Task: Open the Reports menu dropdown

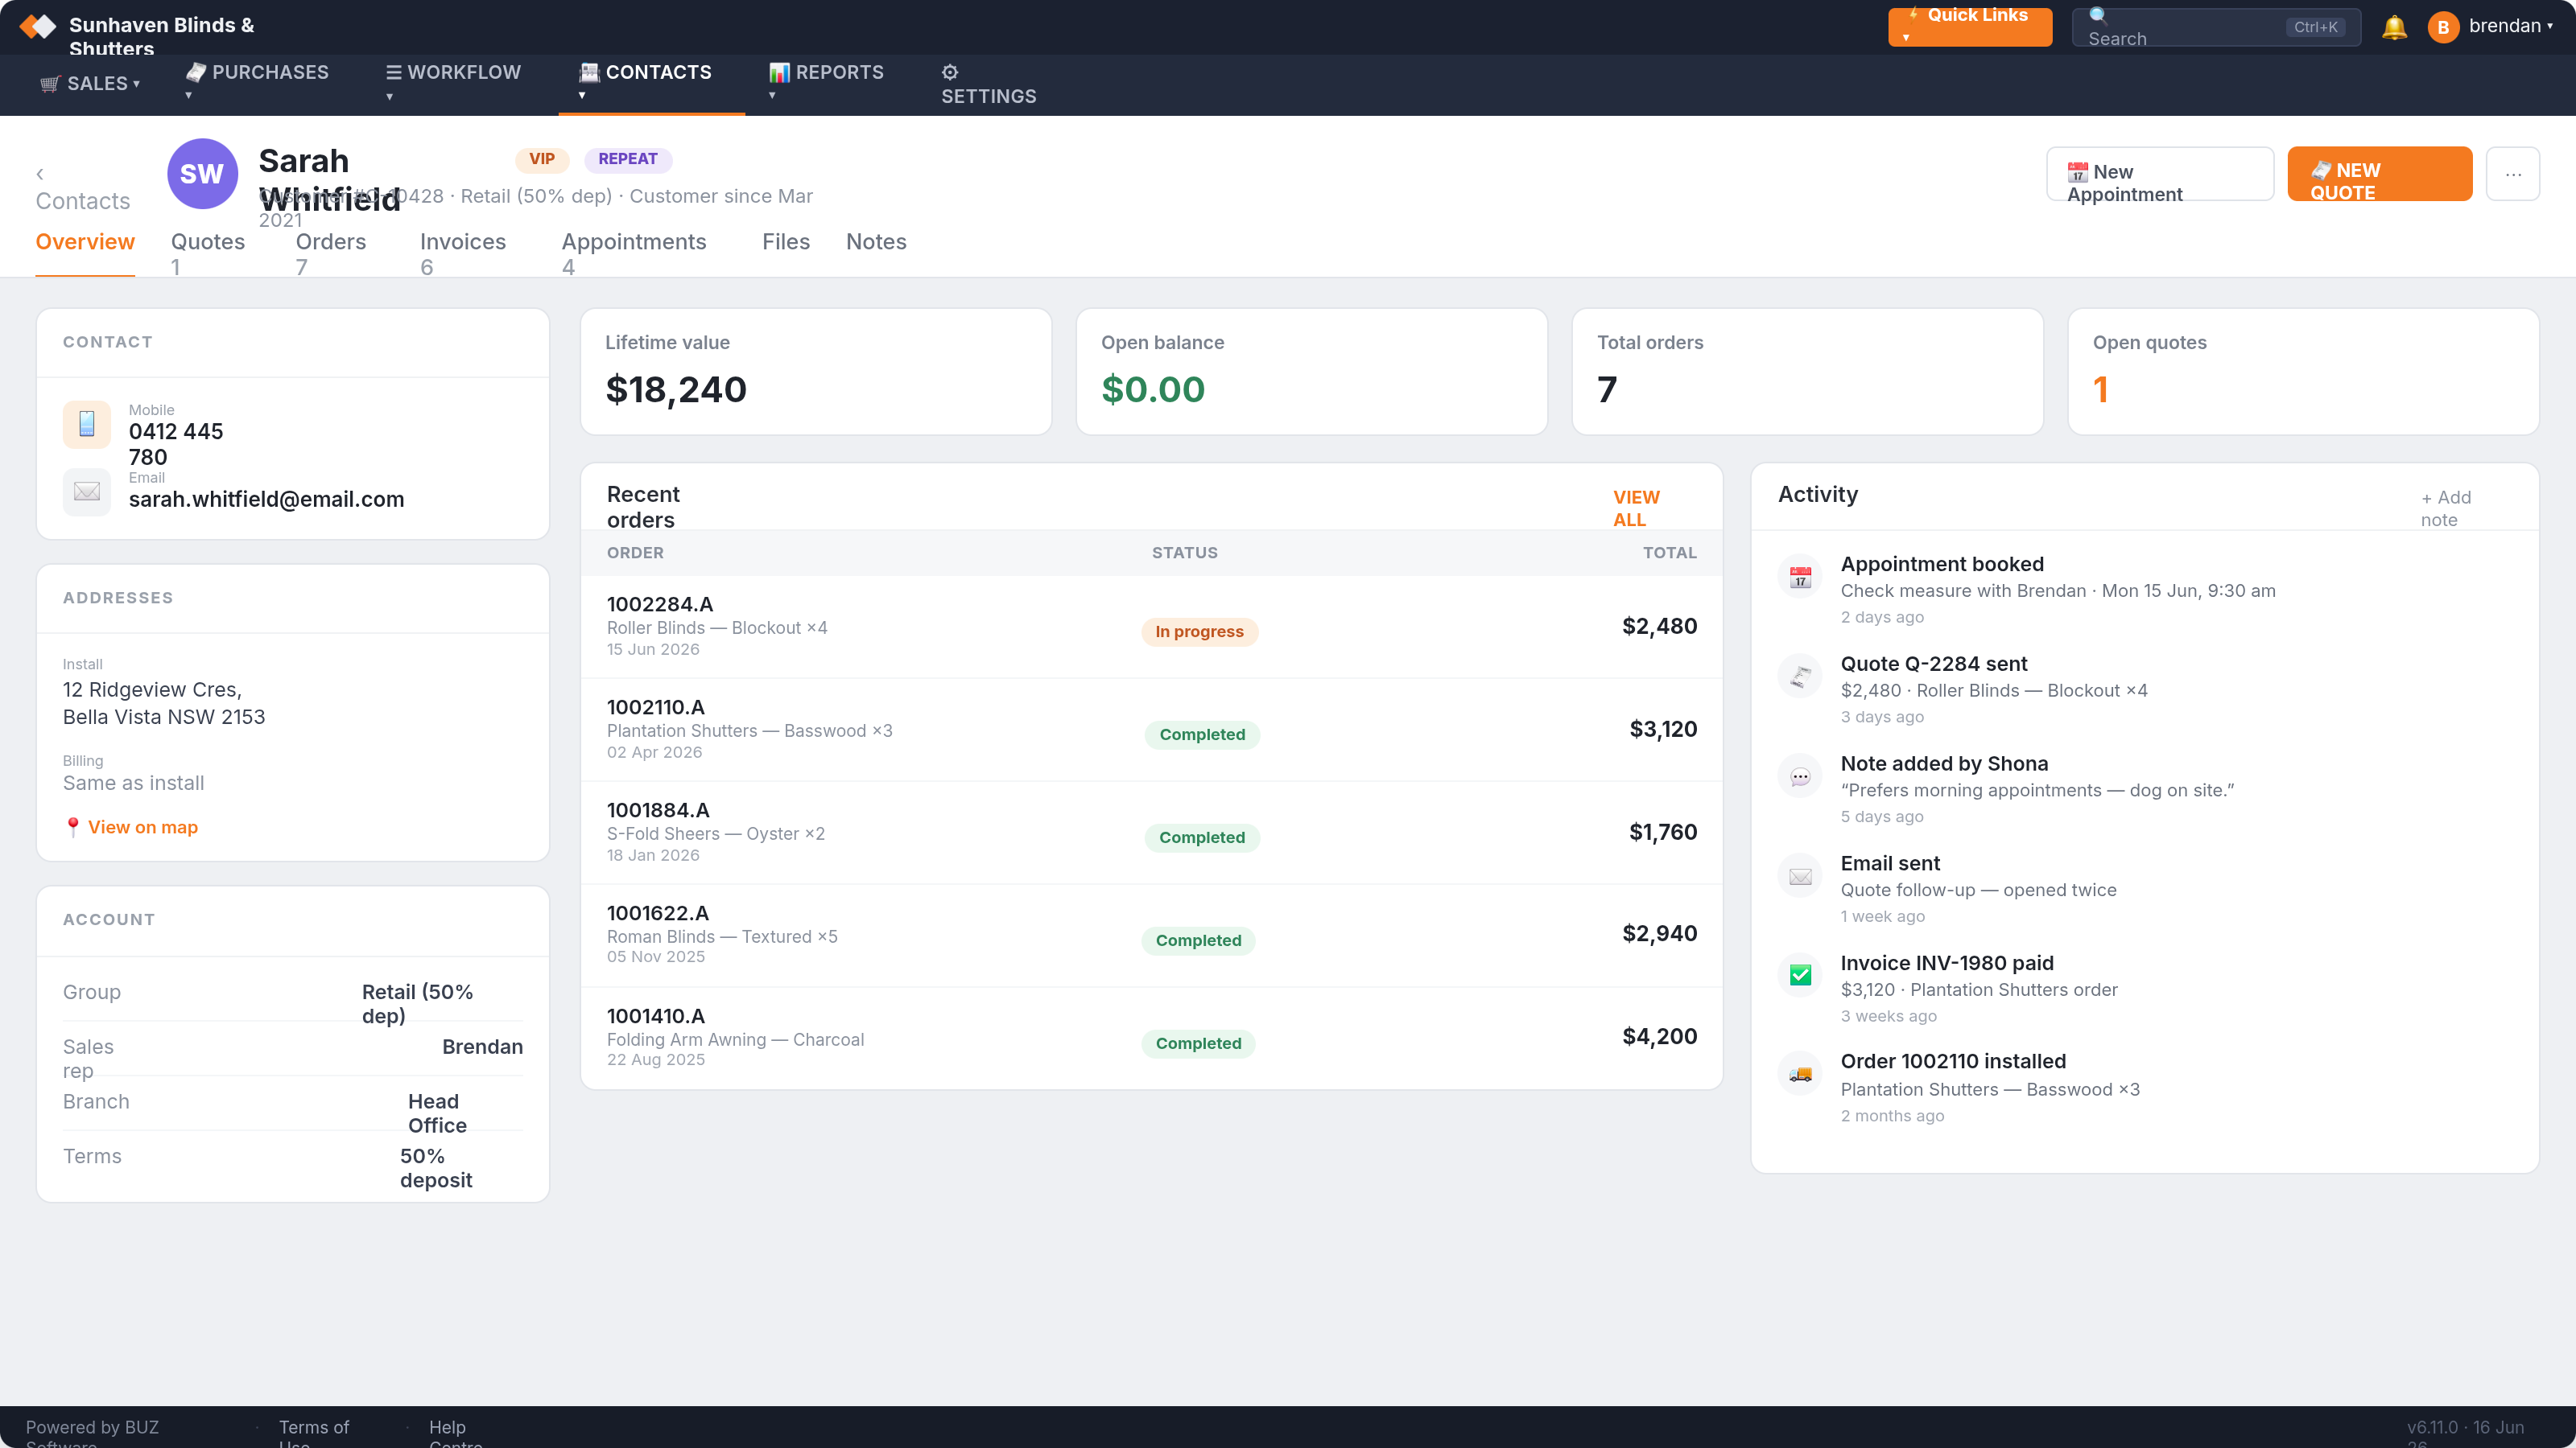Action: click(x=826, y=82)
